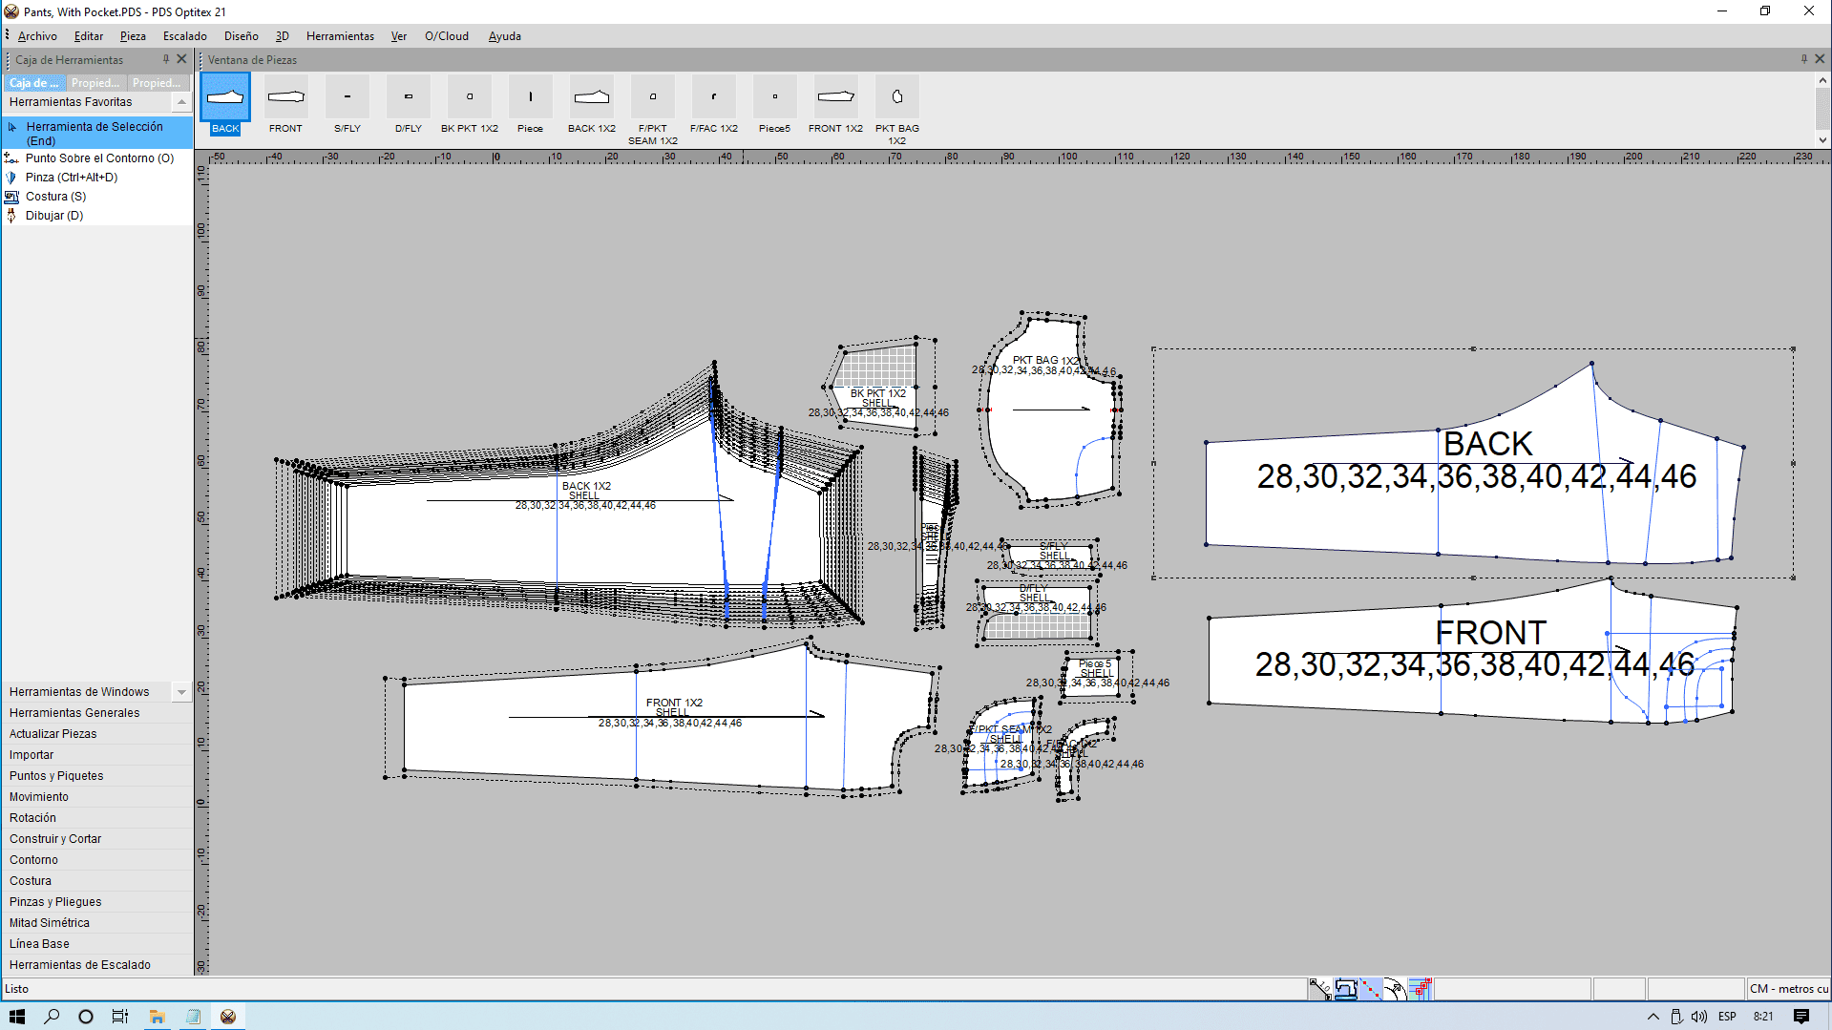This screenshot has width=1832, height=1030.
Task: Open the Herramientas menu
Action: click(340, 36)
